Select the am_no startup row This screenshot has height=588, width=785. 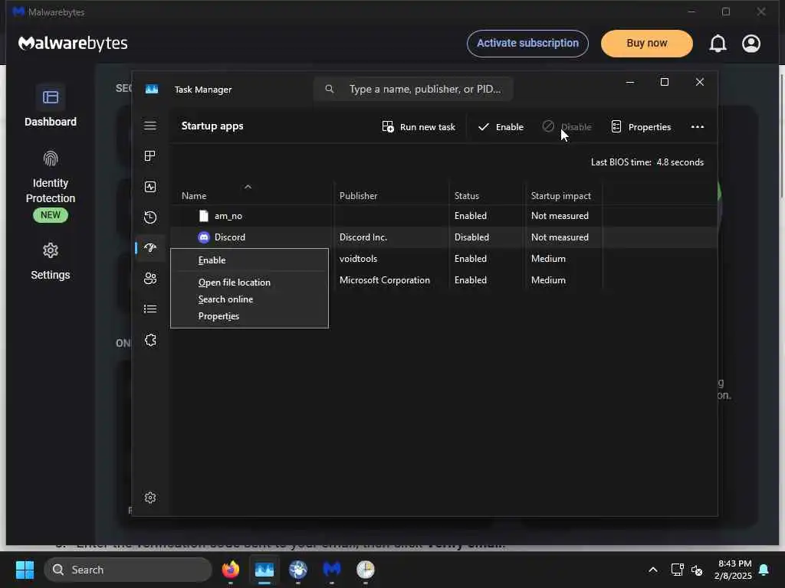pyautogui.click(x=444, y=215)
